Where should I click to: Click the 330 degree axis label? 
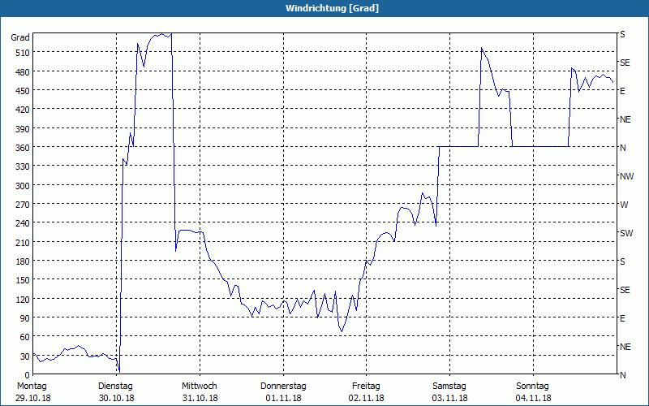(x=23, y=167)
